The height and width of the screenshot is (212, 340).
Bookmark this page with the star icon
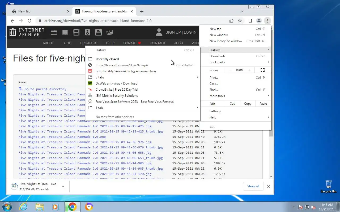click(240, 21)
